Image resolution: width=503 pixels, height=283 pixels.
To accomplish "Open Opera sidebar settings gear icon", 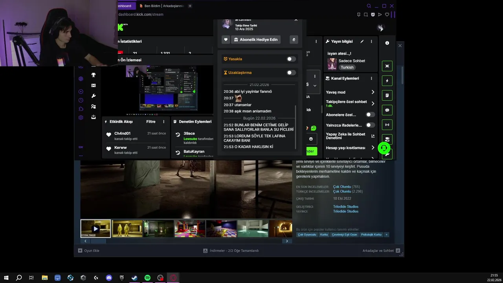I will 81,118.
